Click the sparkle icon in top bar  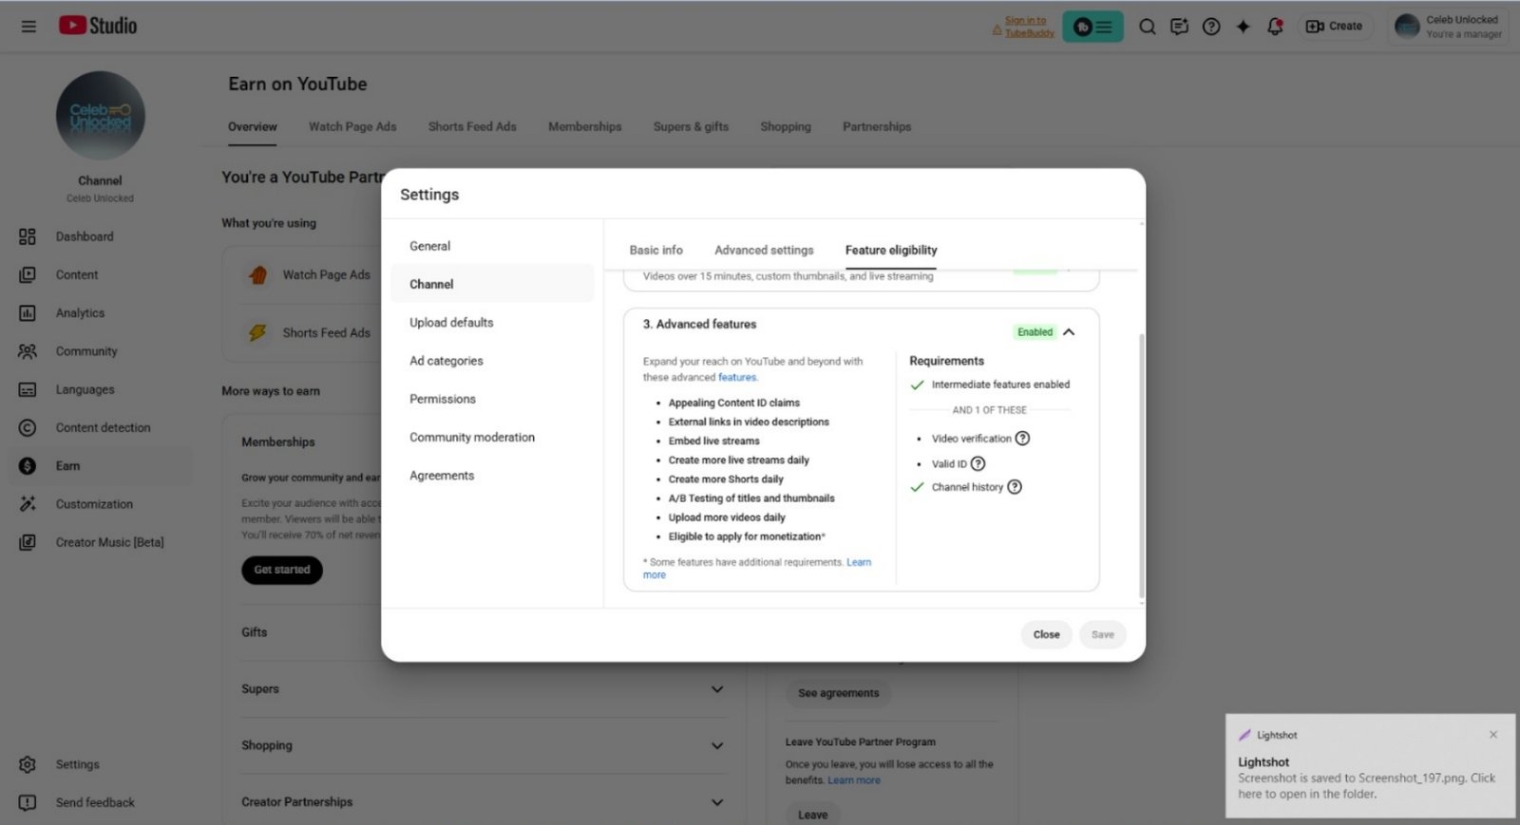point(1243,27)
